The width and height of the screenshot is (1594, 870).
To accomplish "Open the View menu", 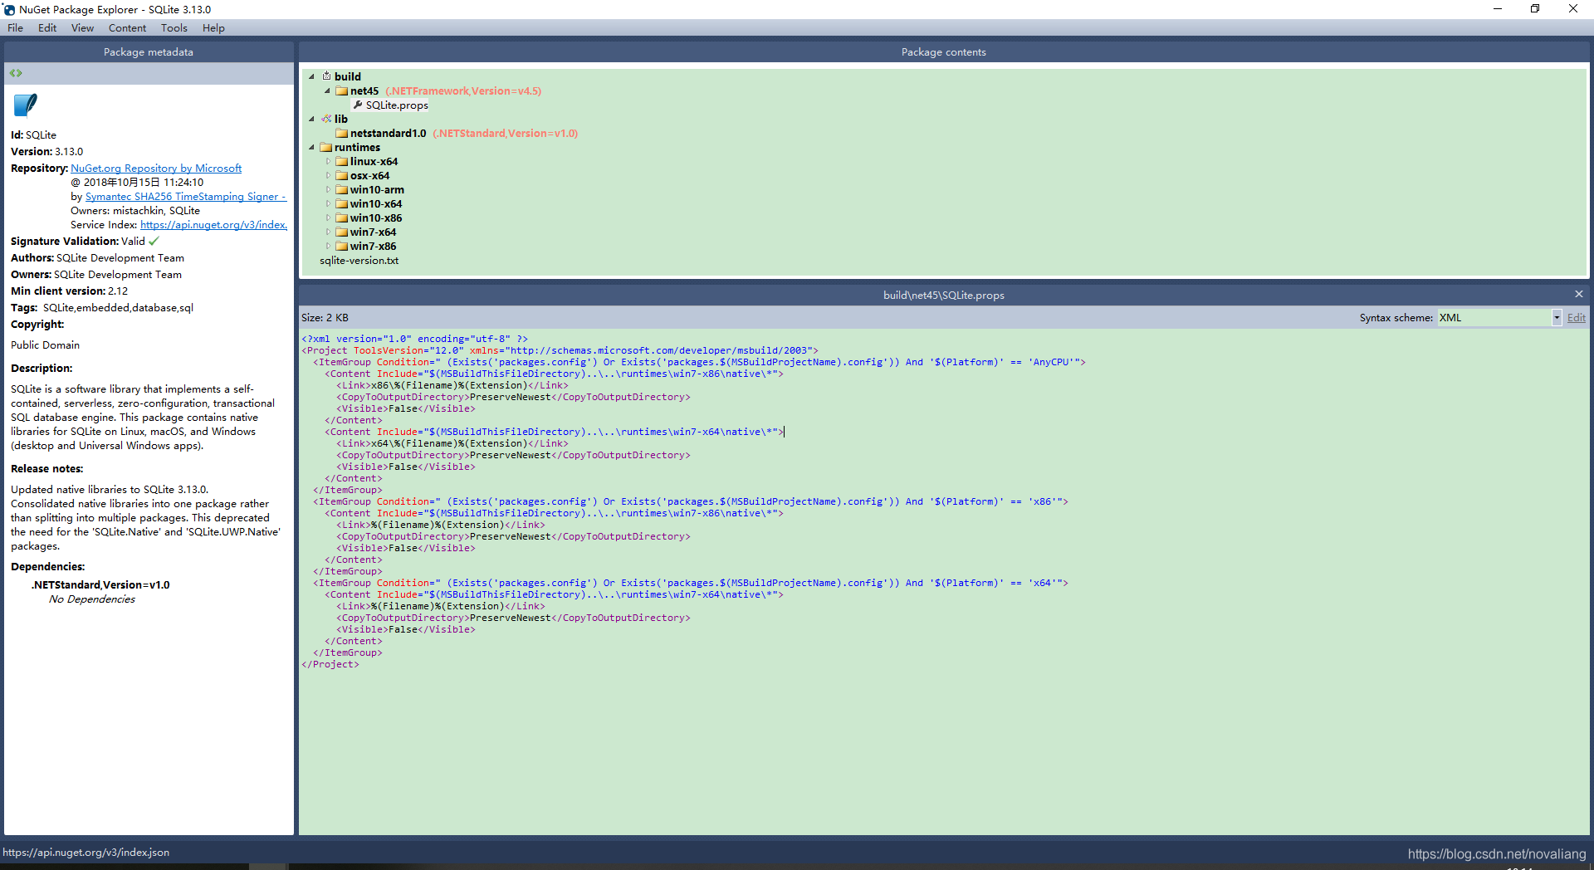I will click(x=82, y=27).
